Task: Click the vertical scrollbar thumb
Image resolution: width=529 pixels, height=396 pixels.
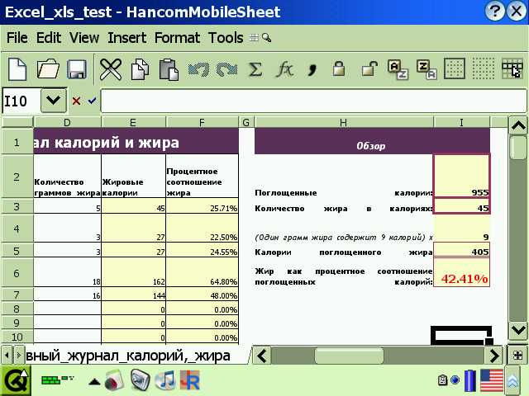Action: [x=518, y=148]
